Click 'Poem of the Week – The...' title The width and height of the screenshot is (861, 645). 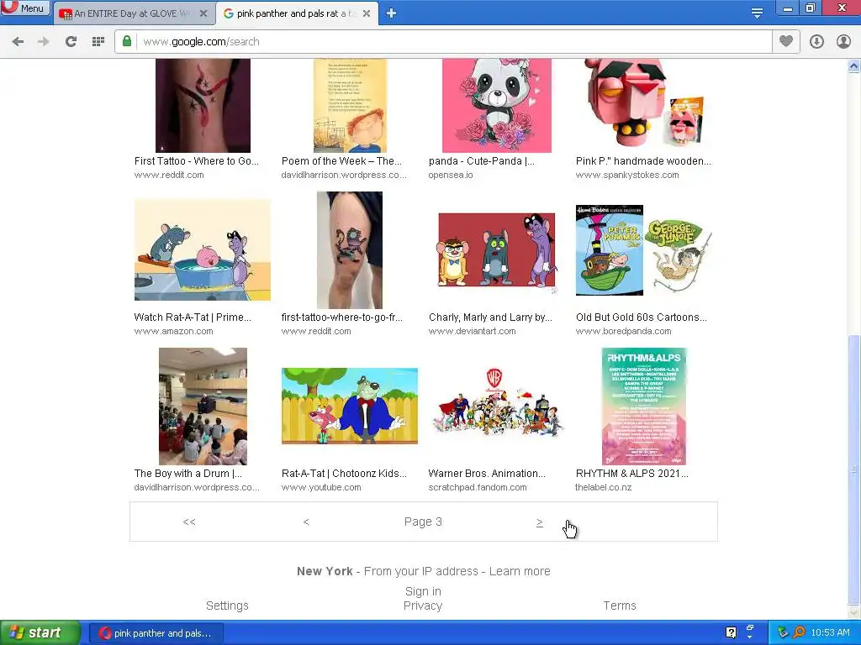(x=341, y=160)
